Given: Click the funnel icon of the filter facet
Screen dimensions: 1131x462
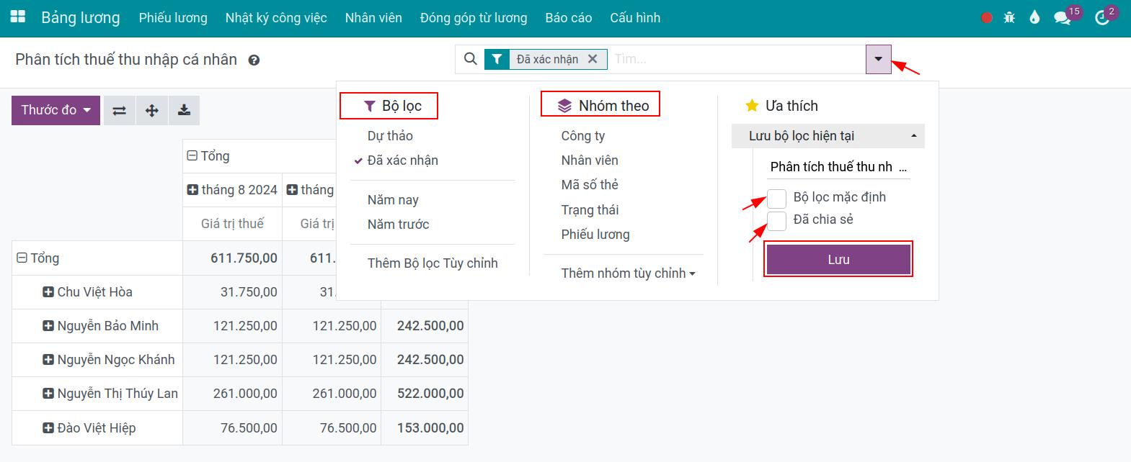Looking at the screenshot, I should 497,59.
